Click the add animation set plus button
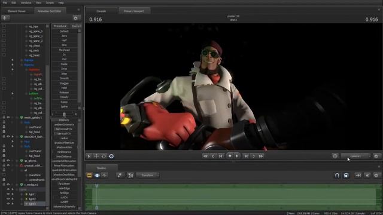The height and width of the screenshot is (215, 383). pos(5,18)
